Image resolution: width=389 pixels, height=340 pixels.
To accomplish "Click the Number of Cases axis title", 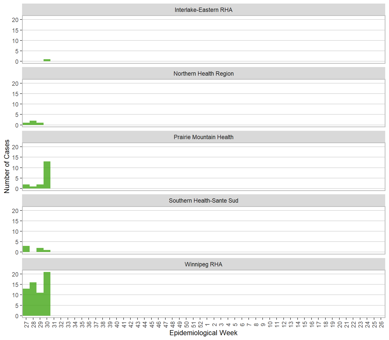I will [x=7, y=166].
